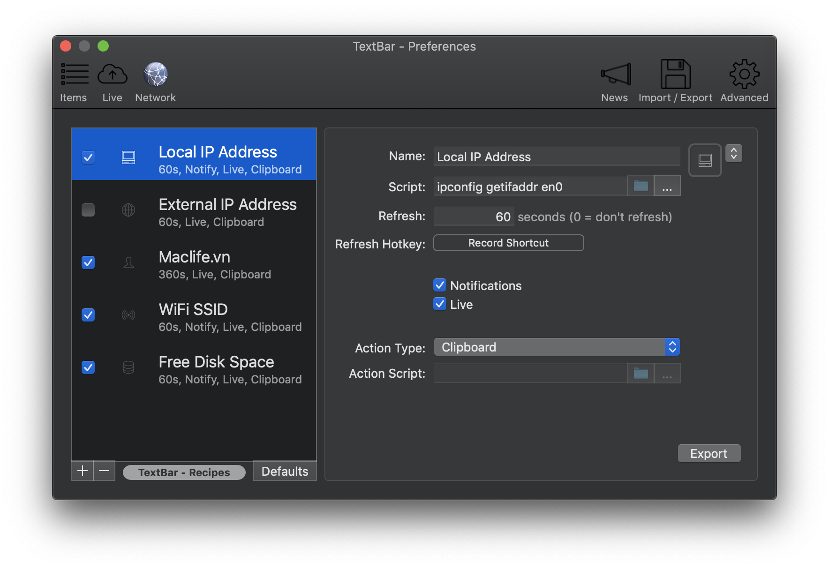829x569 pixels.
Task: Enable the External IP Address item
Action: [88, 210]
